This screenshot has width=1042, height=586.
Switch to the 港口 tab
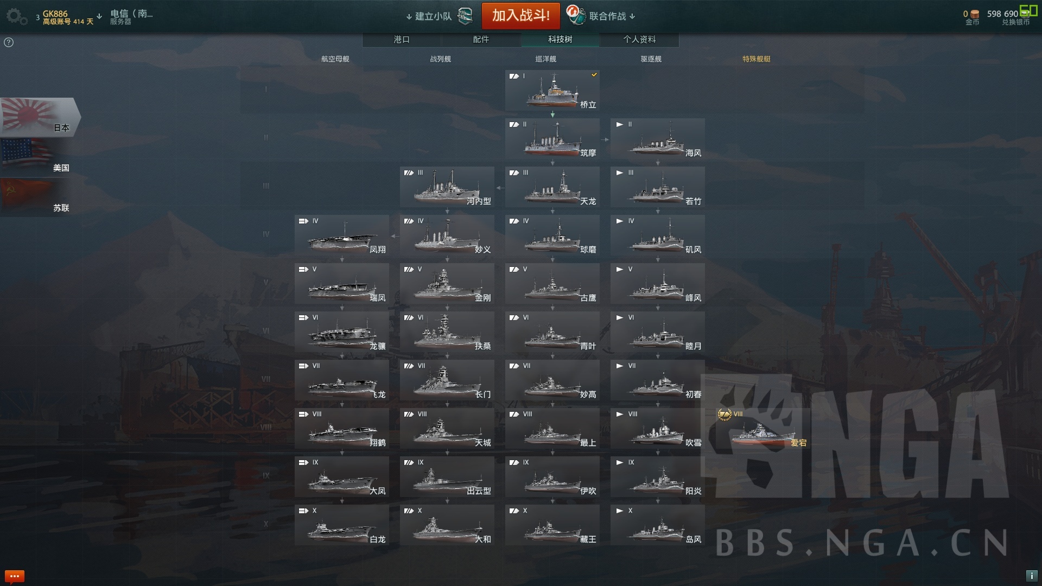coord(402,39)
